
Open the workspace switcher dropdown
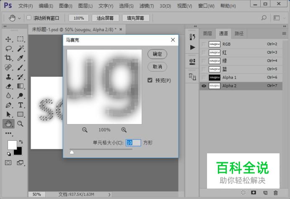284,18
